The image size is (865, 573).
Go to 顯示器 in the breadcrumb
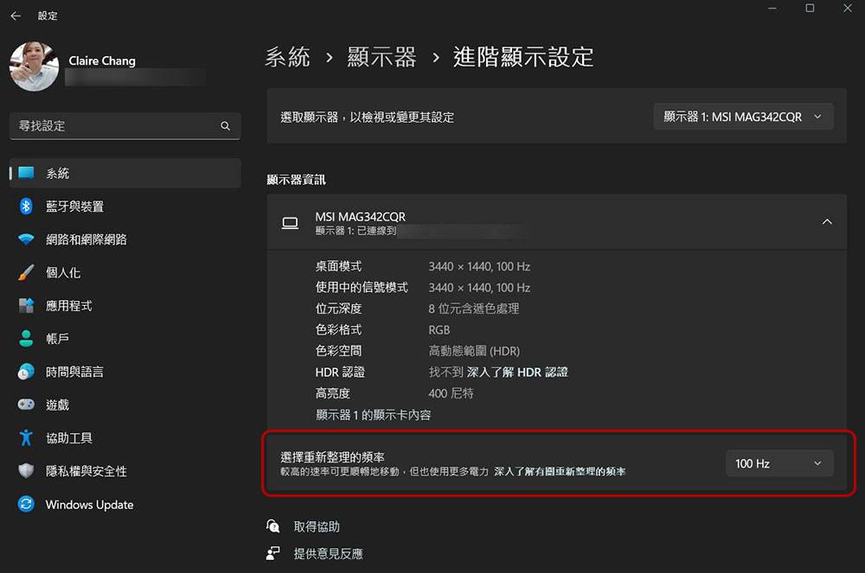click(x=381, y=57)
